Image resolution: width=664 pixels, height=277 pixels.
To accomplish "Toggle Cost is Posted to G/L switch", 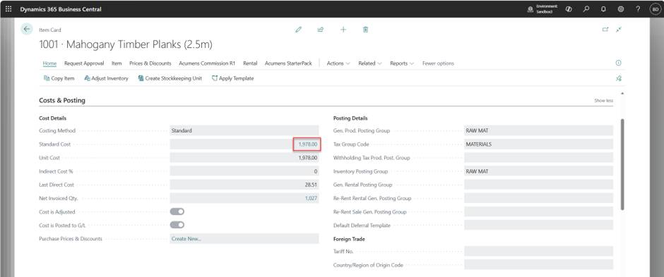I will [177, 225].
